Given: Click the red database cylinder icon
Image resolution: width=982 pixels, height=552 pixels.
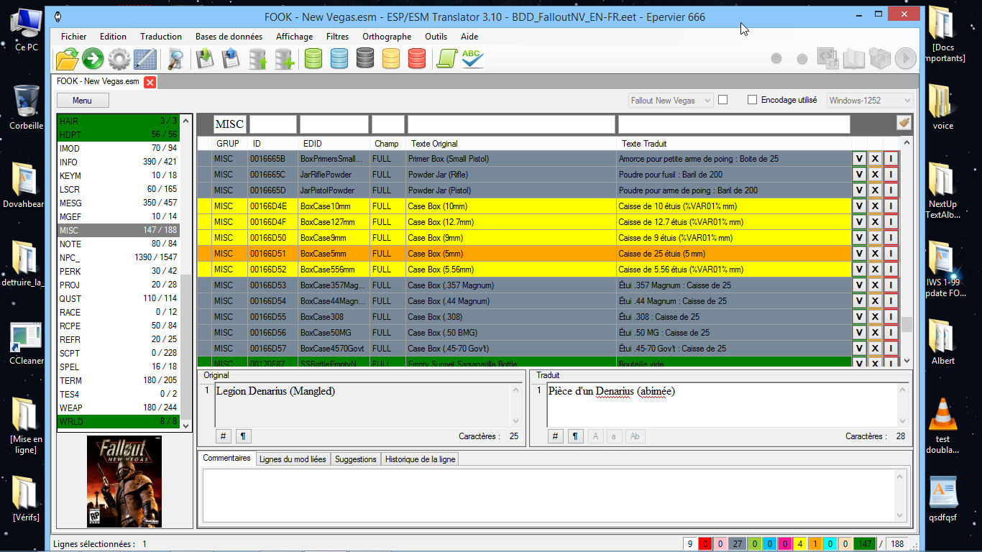Looking at the screenshot, I should coord(417,59).
